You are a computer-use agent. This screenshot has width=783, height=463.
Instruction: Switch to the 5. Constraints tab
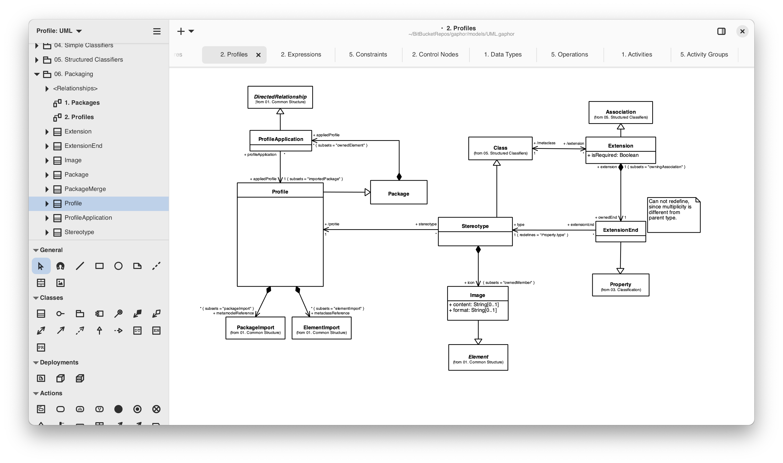coord(368,55)
